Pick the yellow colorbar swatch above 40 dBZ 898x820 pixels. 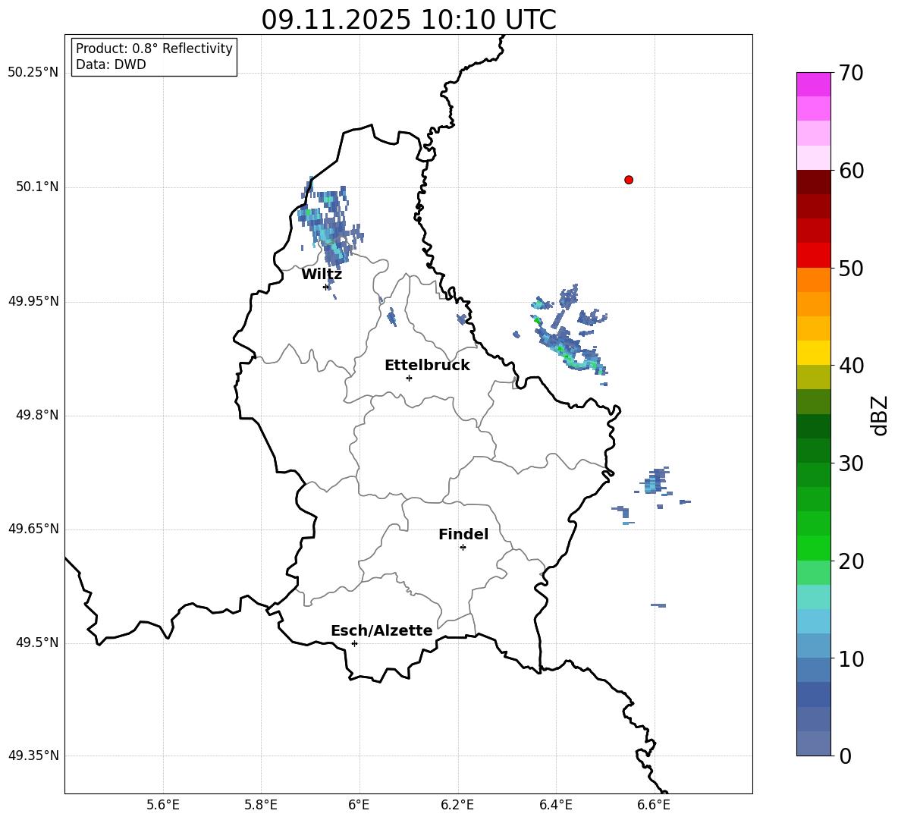pyautogui.click(x=814, y=353)
